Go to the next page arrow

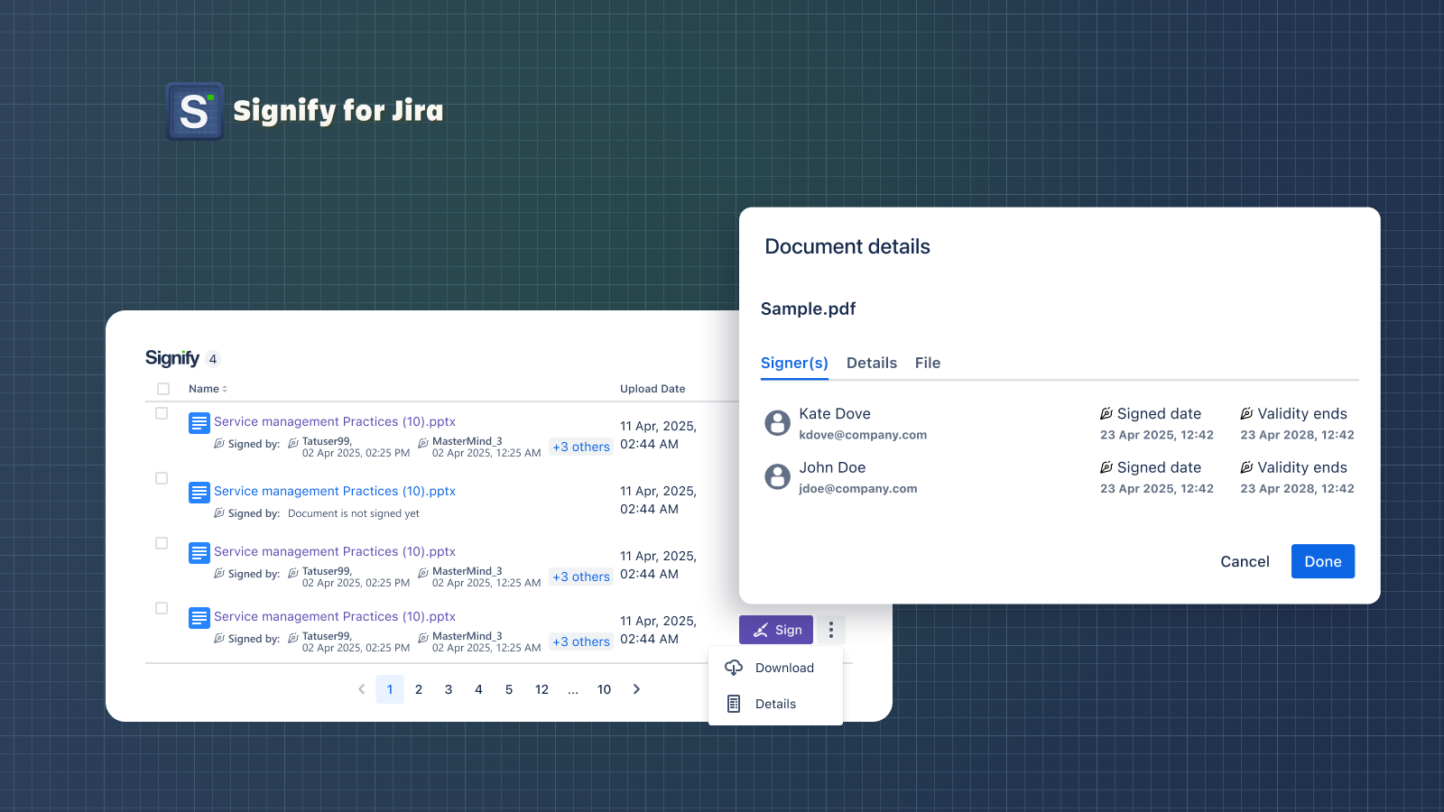[636, 689]
